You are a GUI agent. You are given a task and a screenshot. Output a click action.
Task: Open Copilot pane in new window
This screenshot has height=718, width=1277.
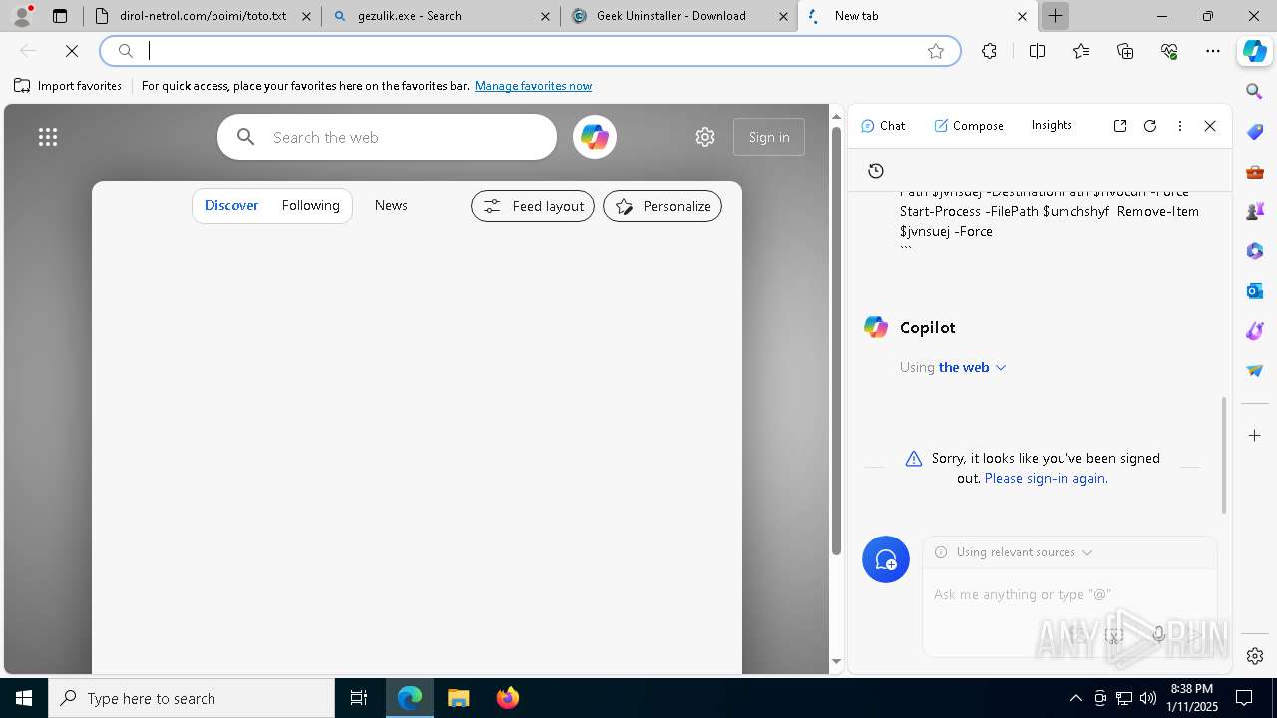click(x=1120, y=126)
